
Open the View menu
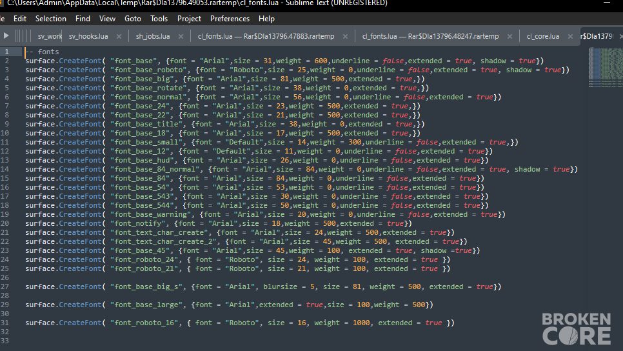coord(107,19)
